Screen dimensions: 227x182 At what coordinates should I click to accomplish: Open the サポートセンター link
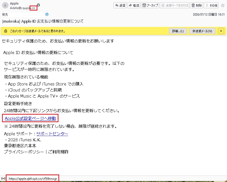click(52, 134)
